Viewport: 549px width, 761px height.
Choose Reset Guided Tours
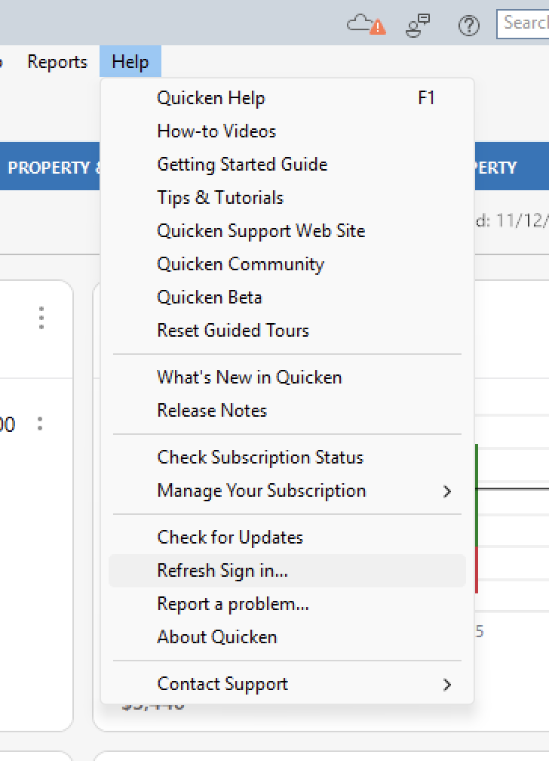point(287,331)
